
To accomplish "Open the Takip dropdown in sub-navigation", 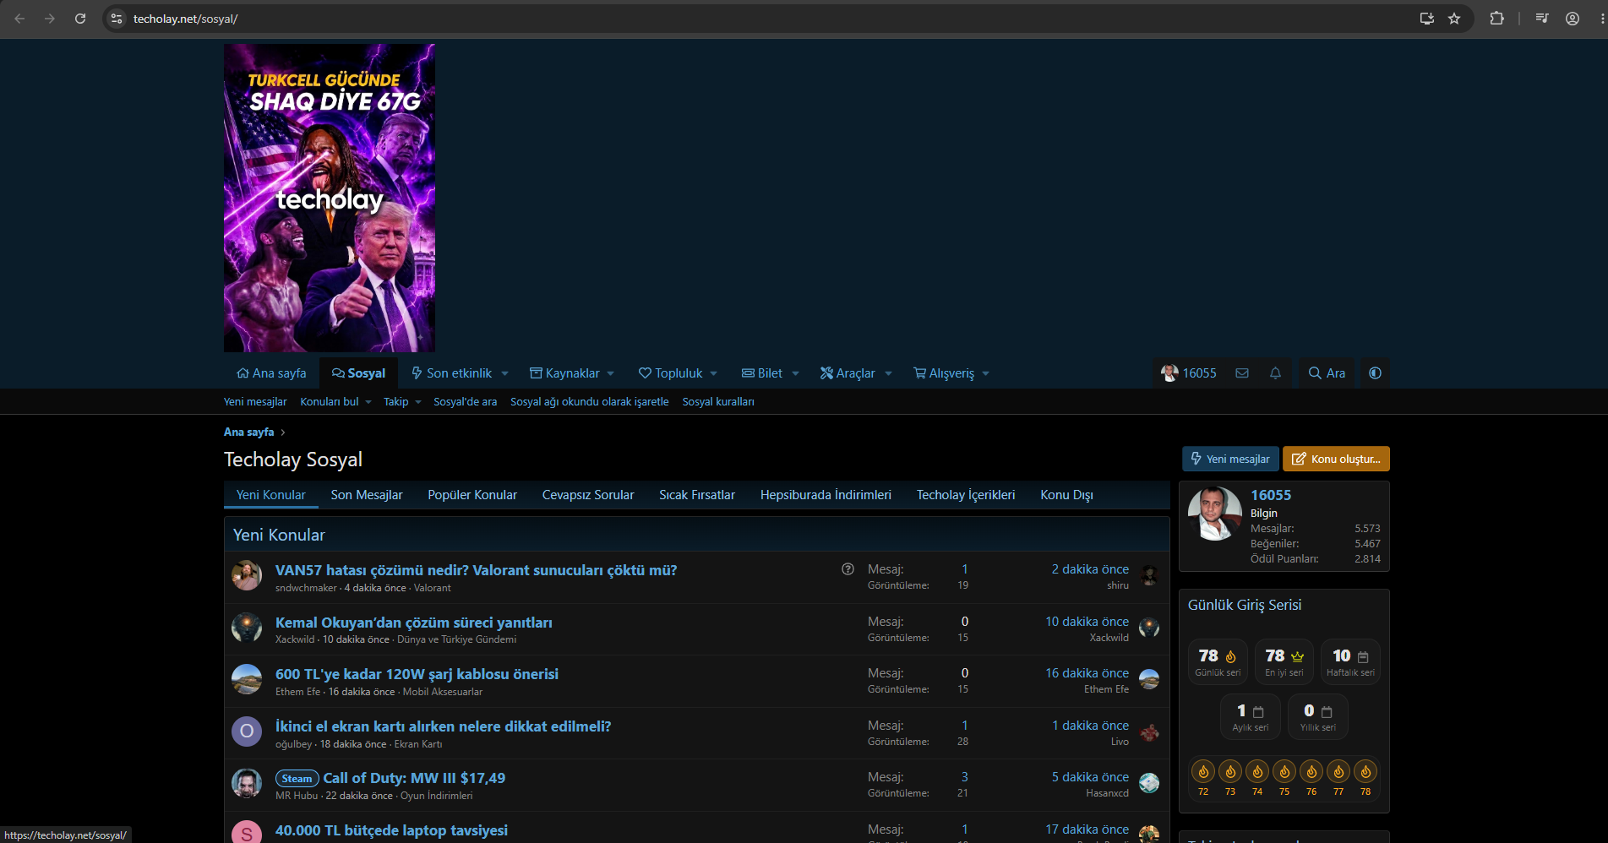I will tap(402, 402).
